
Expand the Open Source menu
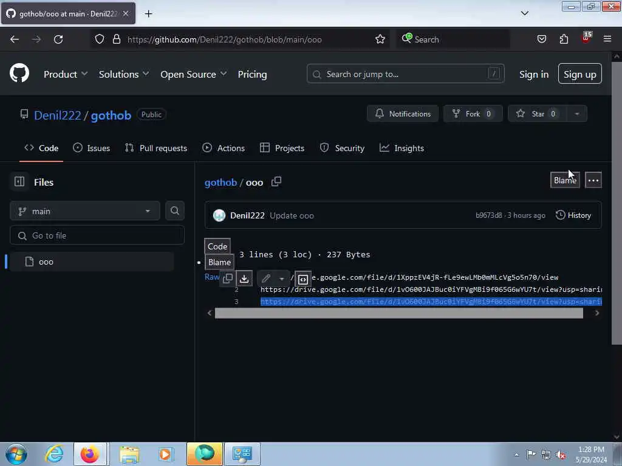[x=194, y=74]
